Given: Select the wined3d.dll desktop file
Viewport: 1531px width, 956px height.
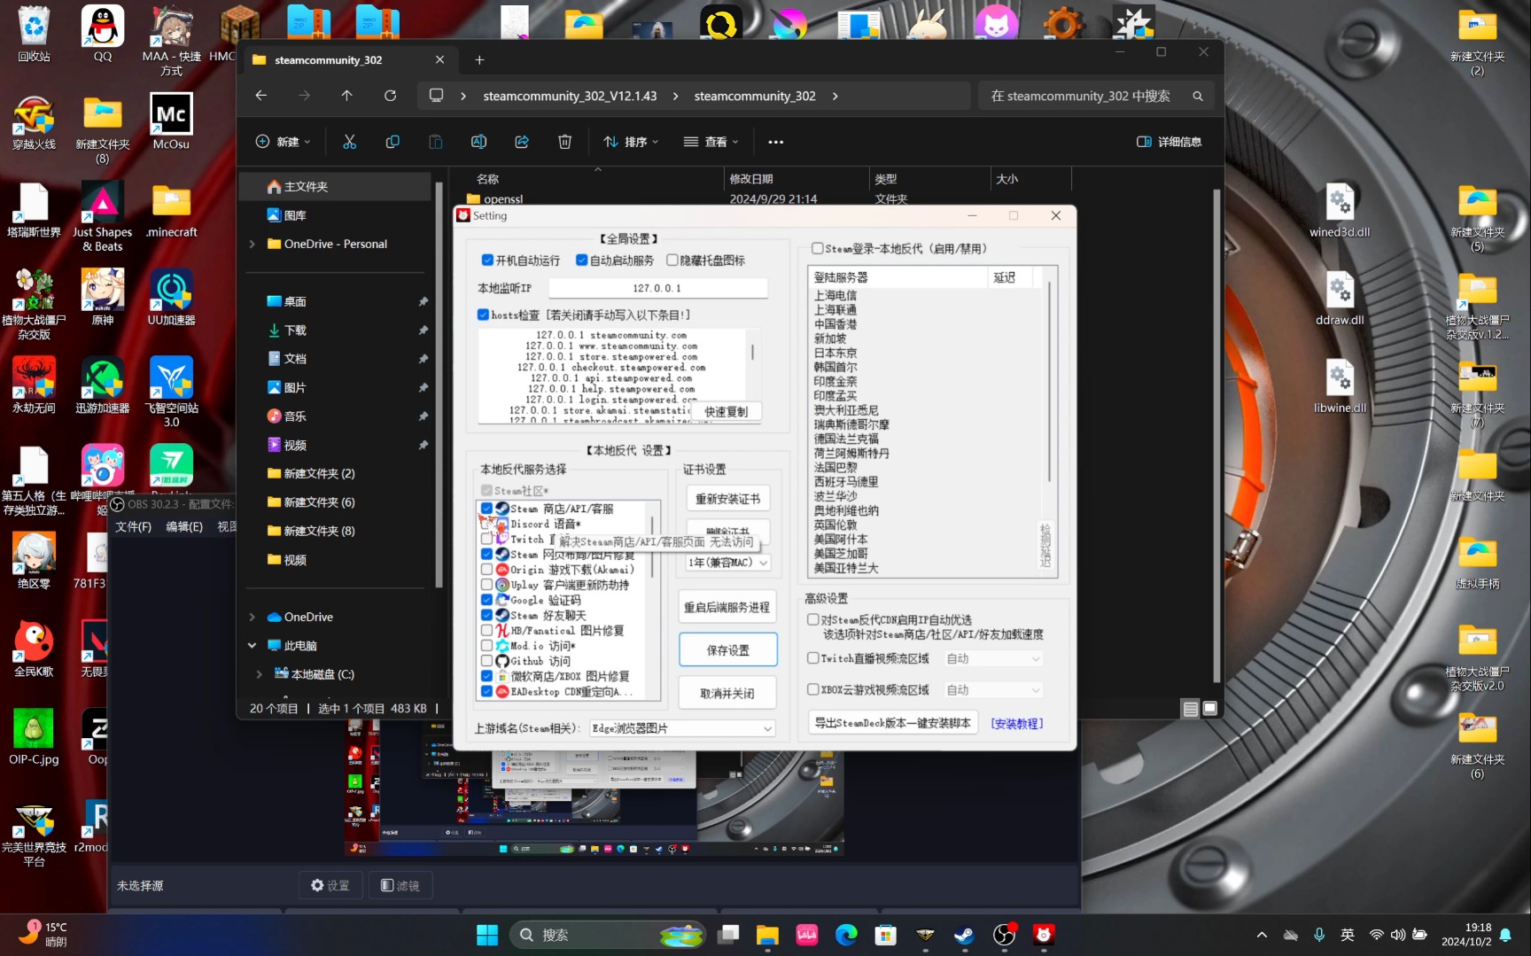Looking at the screenshot, I should point(1340,210).
